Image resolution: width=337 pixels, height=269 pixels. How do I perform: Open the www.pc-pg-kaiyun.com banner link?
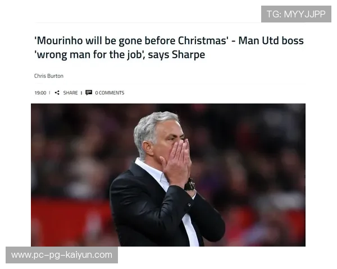pyautogui.click(x=62, y=255)
